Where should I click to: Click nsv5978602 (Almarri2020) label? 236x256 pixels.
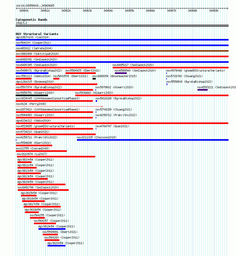coord(114,87)
